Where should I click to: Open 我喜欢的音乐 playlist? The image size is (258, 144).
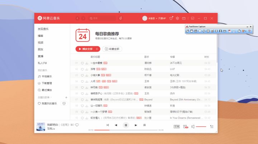point(47,104)
